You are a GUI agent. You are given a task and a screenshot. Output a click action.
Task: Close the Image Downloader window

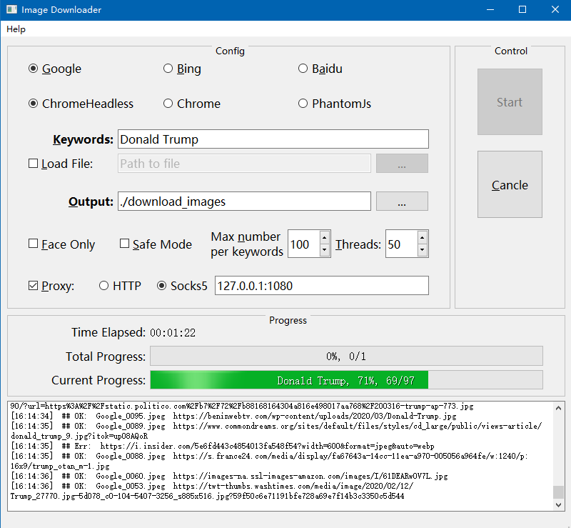coord(555,10)
